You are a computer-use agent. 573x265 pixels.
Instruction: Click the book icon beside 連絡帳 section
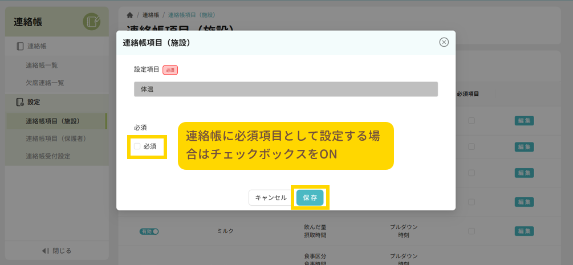[x=20, y=46]
